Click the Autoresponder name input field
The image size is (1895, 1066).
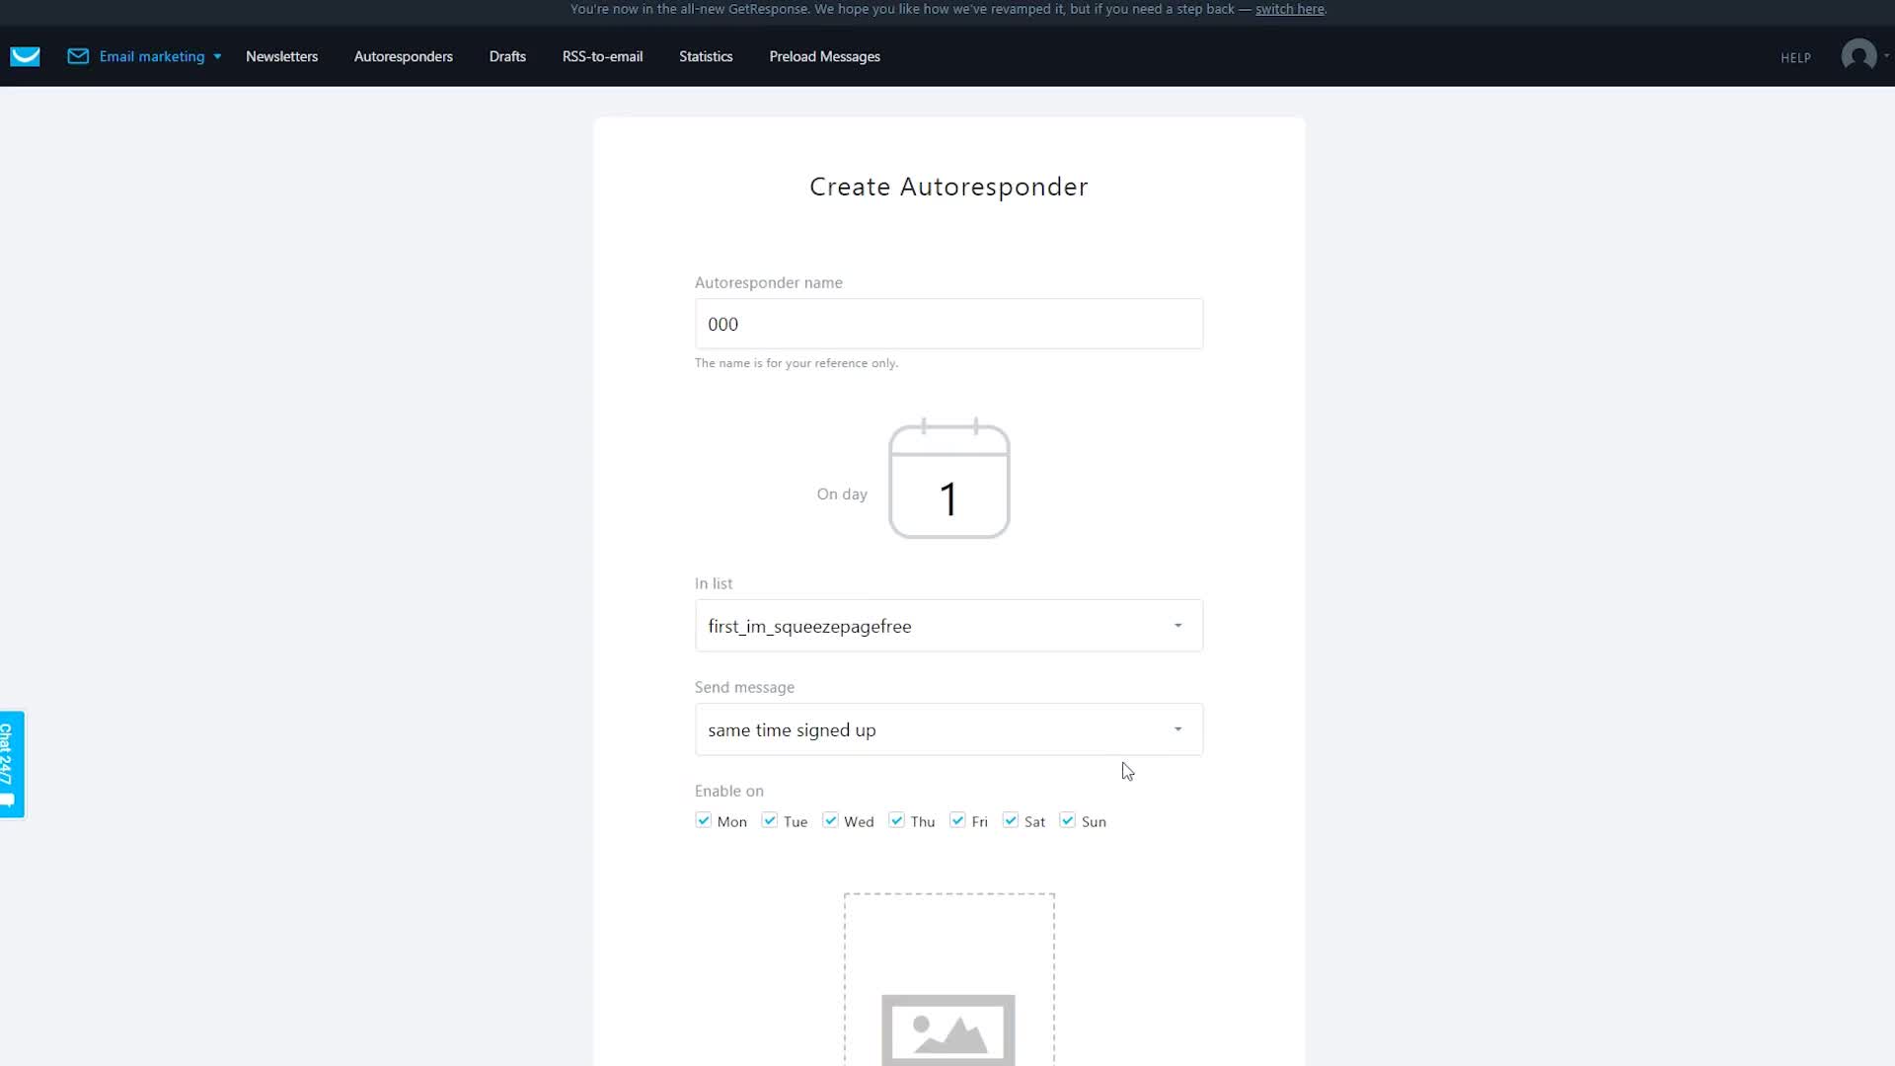[x=947, y=324]
